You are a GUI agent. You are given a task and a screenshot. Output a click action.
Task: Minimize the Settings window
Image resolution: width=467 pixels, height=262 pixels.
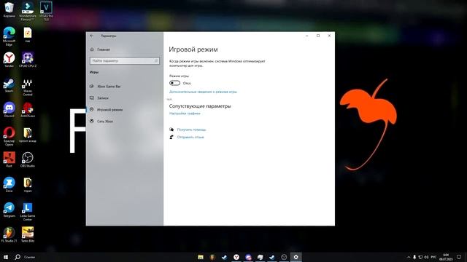[x=306, y=36]
